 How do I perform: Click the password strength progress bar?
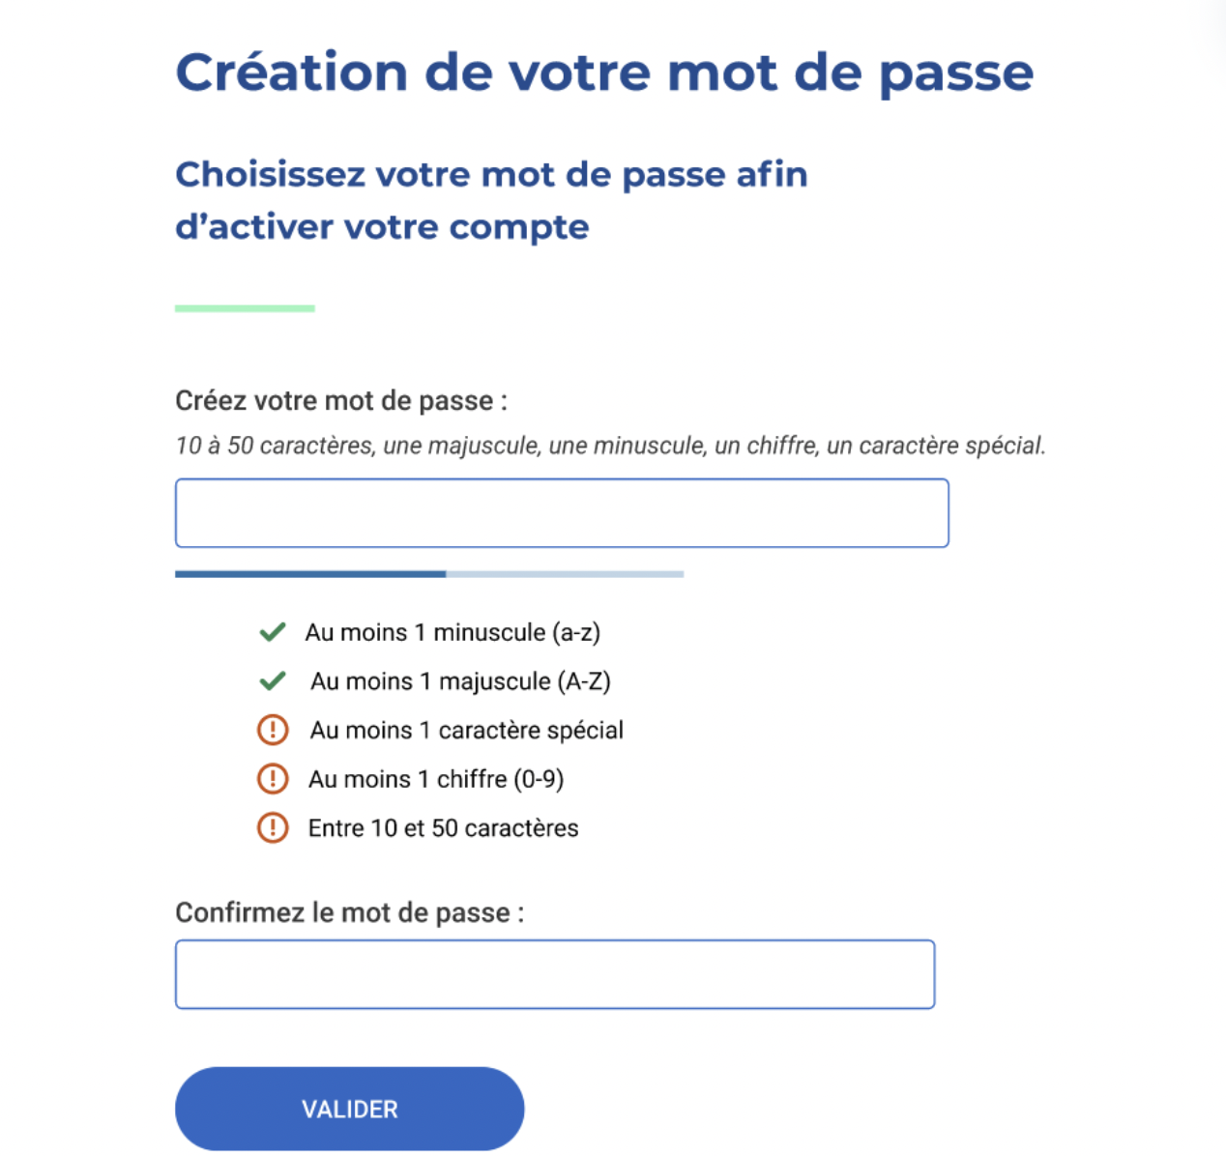point(429,573)
